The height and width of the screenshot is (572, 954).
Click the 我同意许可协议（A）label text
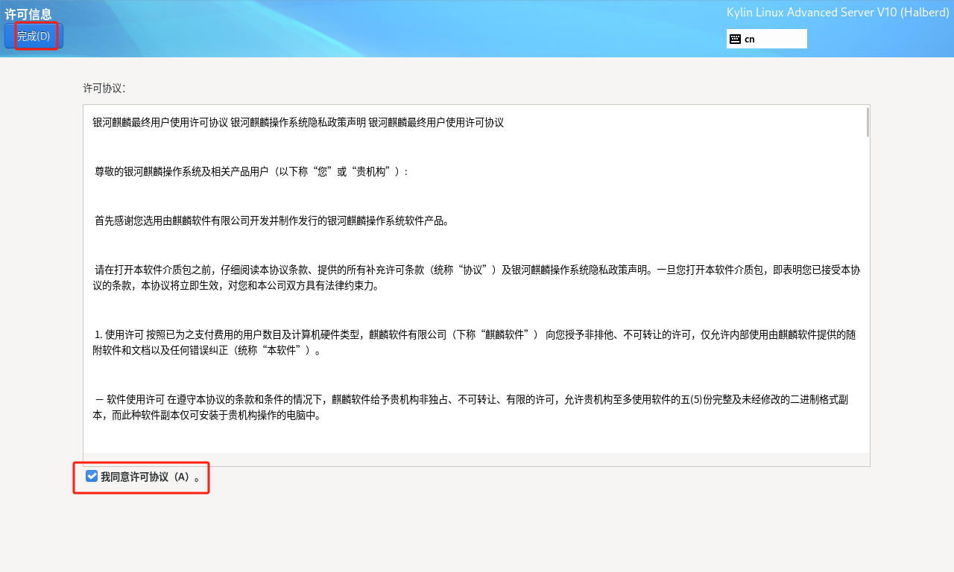(151, 477)
